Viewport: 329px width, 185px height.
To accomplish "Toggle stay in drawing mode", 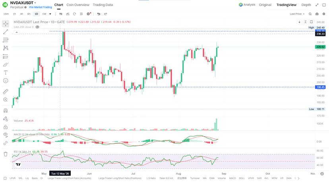I will click(x=6, y=119).
